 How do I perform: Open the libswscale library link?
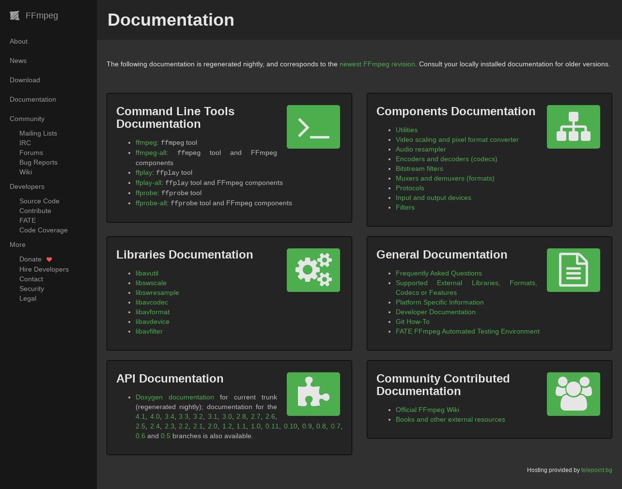[151, 283]
